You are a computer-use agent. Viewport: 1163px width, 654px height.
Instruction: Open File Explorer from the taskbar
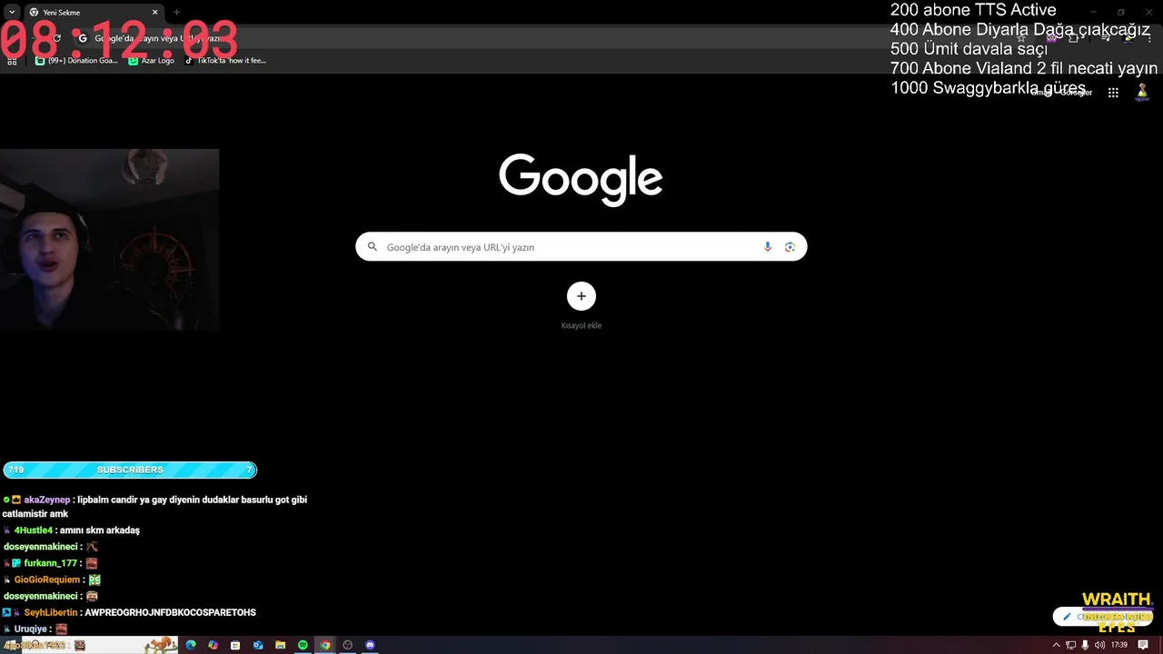point(281,645)
